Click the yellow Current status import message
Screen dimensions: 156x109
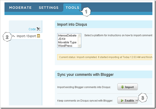[105, 57]
